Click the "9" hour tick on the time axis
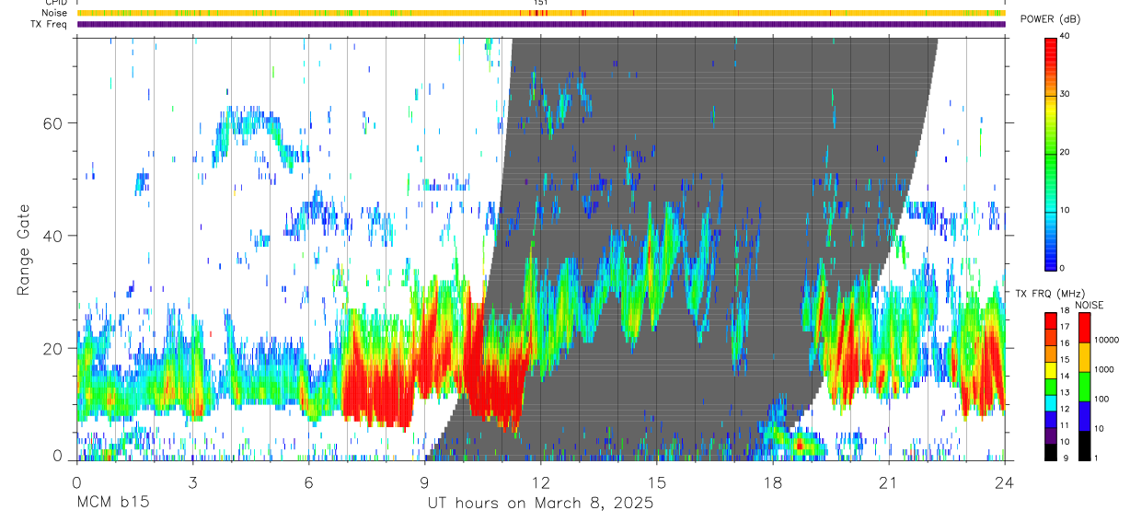 point(424,481)
